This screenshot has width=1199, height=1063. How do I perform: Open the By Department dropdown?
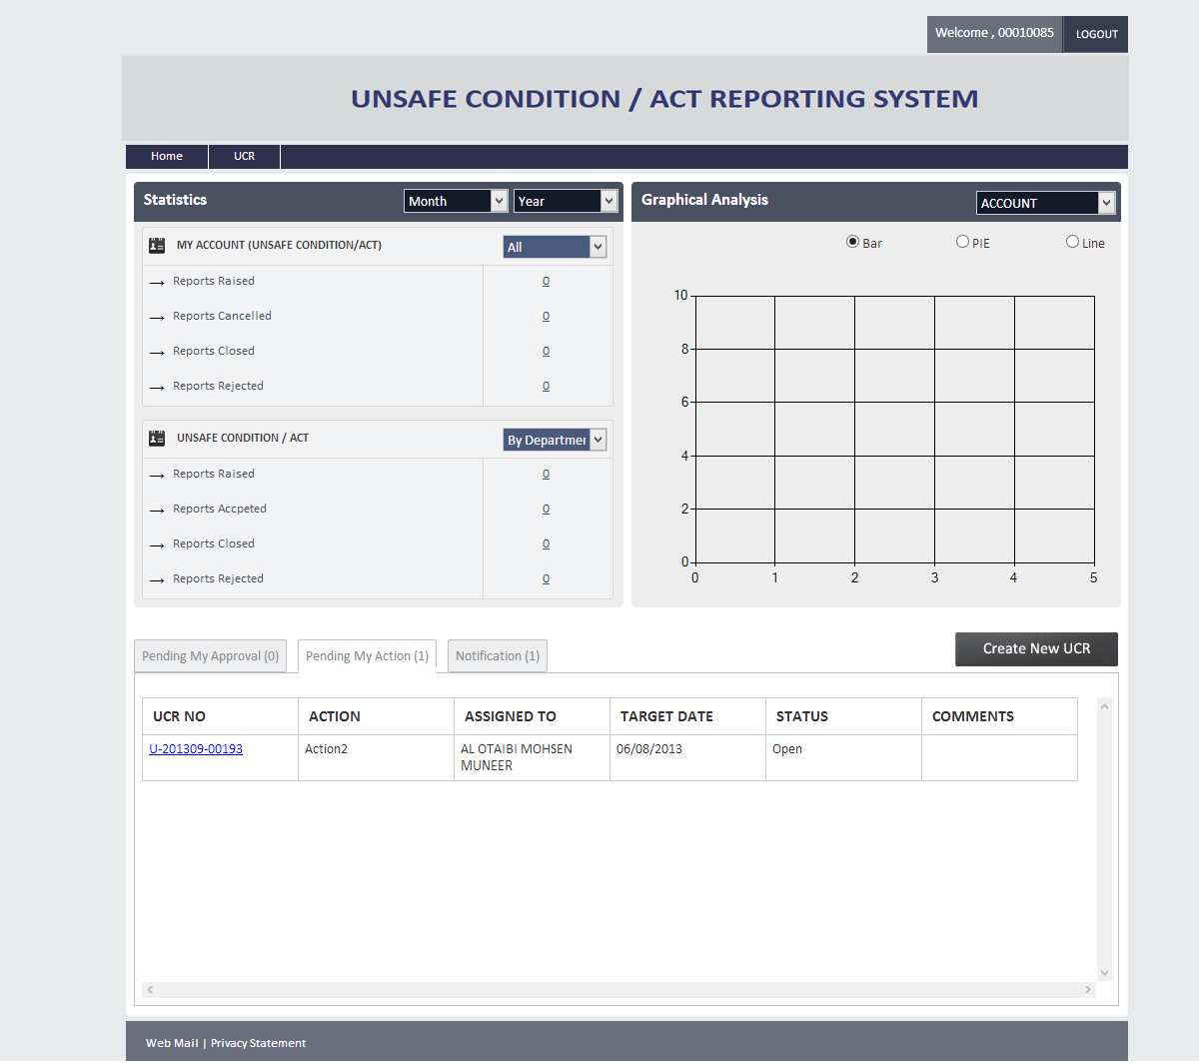555,440
